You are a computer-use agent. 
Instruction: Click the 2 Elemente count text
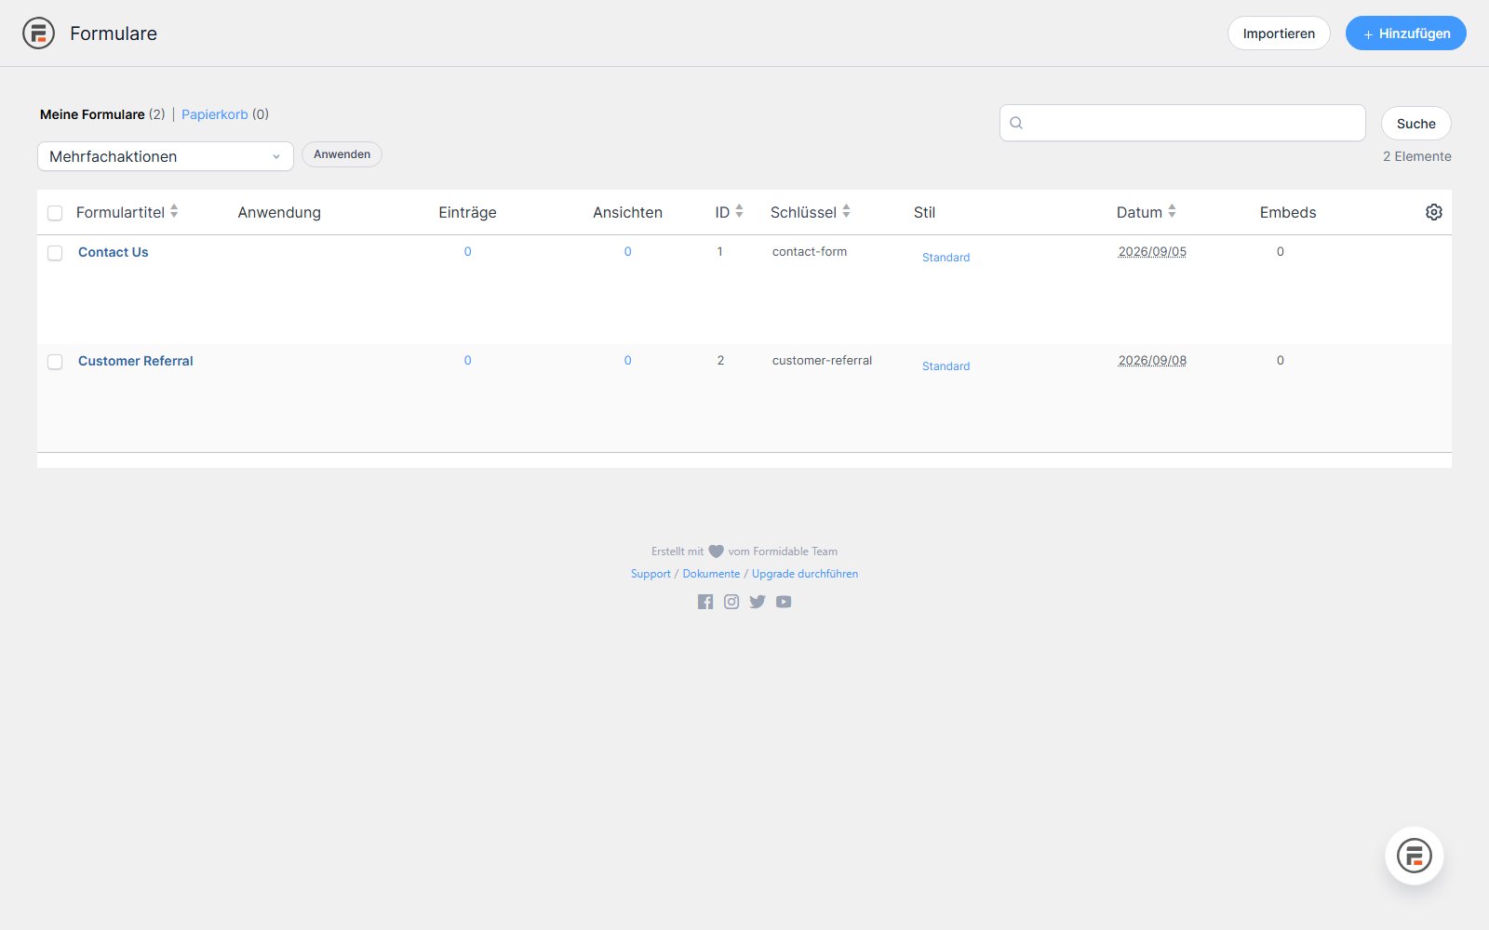point(1416,156)
